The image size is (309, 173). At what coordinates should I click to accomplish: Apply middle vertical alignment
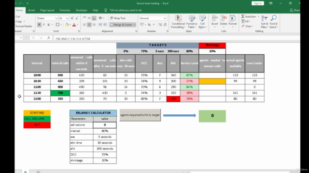[x=89, y=18]
